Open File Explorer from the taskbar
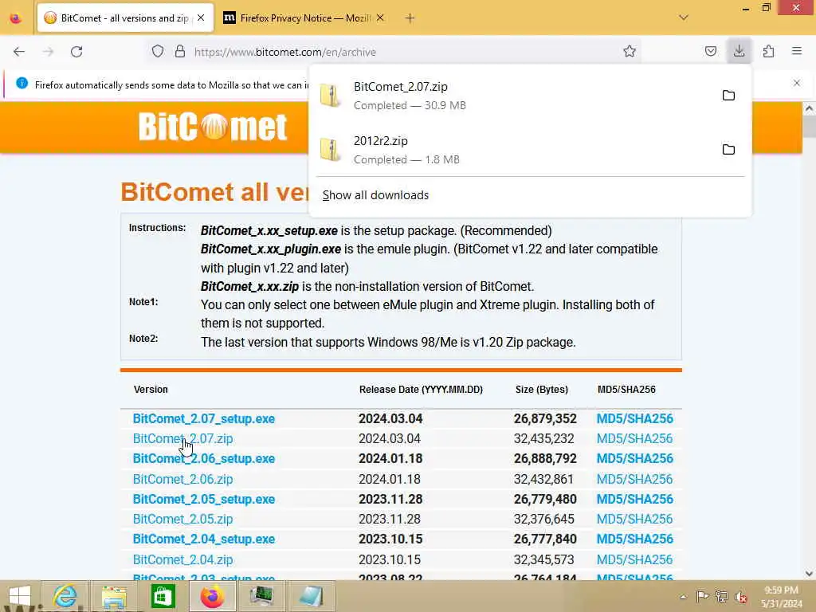The image size is (816, 612). [114, 596]
